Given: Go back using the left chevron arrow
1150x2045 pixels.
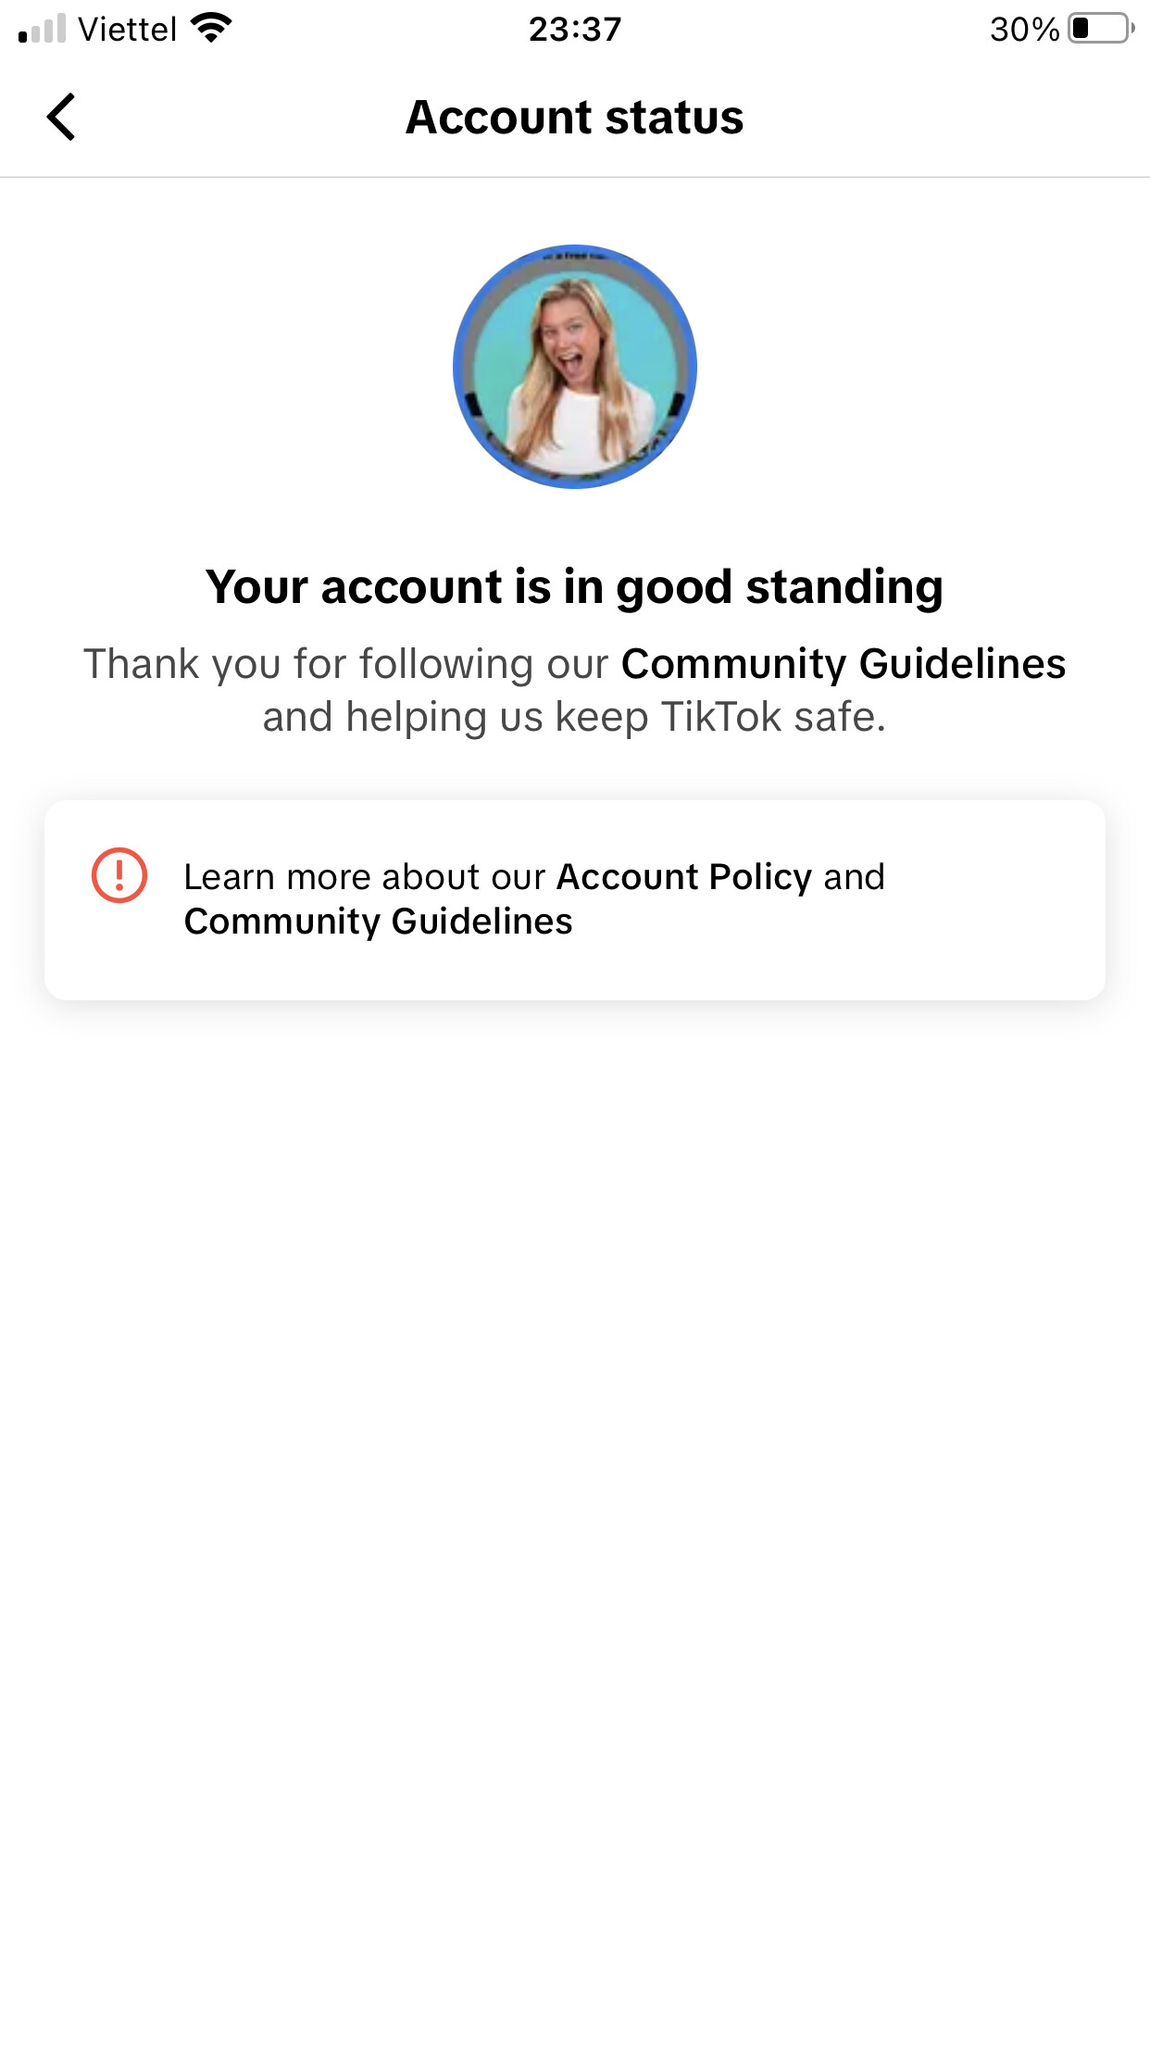Looking at the screenshot, I should click(x=61, y=118).
